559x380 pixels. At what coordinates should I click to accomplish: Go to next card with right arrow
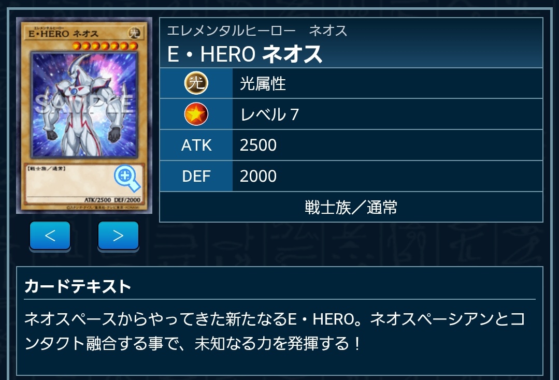pyautogui.click(x=118, y=236)
